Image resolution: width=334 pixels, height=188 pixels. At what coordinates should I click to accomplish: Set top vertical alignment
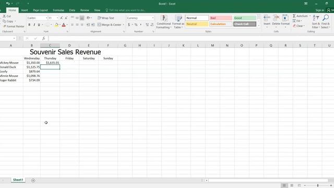73,18
